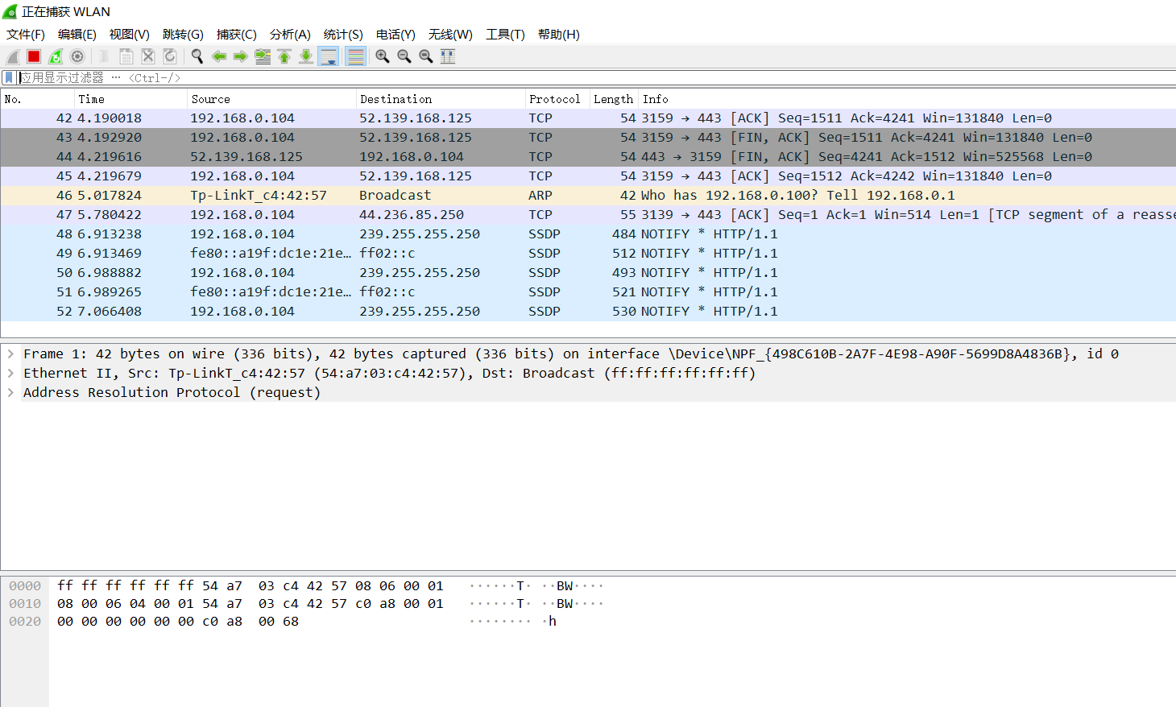Screen dimensions: 1176x707
Task: Open the 跳转(G) menu
Action: (183, 34)
